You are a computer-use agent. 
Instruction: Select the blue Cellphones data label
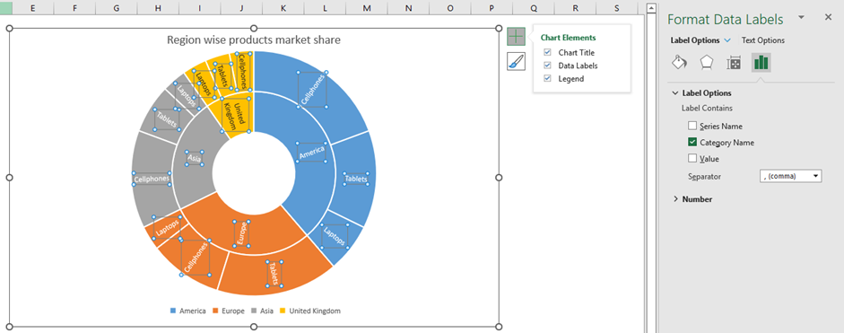tap(313, 90)
